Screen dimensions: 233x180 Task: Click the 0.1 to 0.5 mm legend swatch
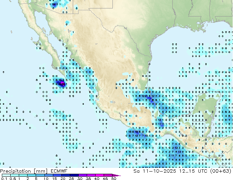pyautogui.click(x=6, y=175)
